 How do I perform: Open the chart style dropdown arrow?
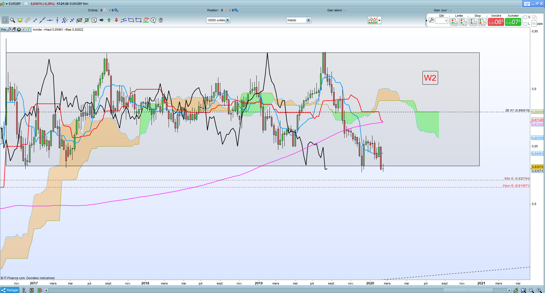coord(379,20)
